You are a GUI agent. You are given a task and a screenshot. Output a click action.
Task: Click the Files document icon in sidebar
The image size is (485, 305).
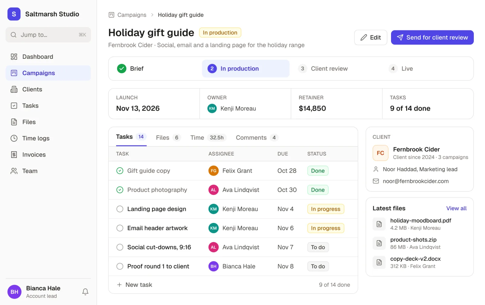tap(14, 122)
